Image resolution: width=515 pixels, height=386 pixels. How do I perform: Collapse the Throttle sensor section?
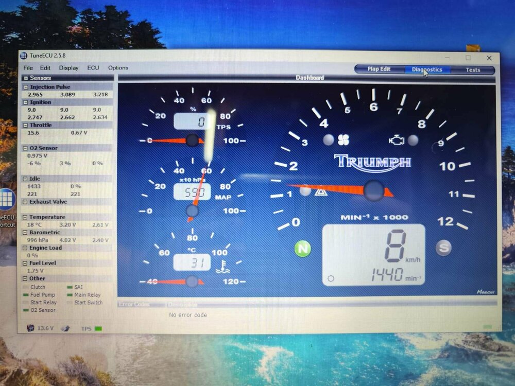point(25,125)
